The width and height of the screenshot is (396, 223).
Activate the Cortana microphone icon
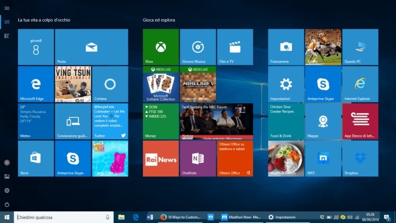click(x=108, y=217)
